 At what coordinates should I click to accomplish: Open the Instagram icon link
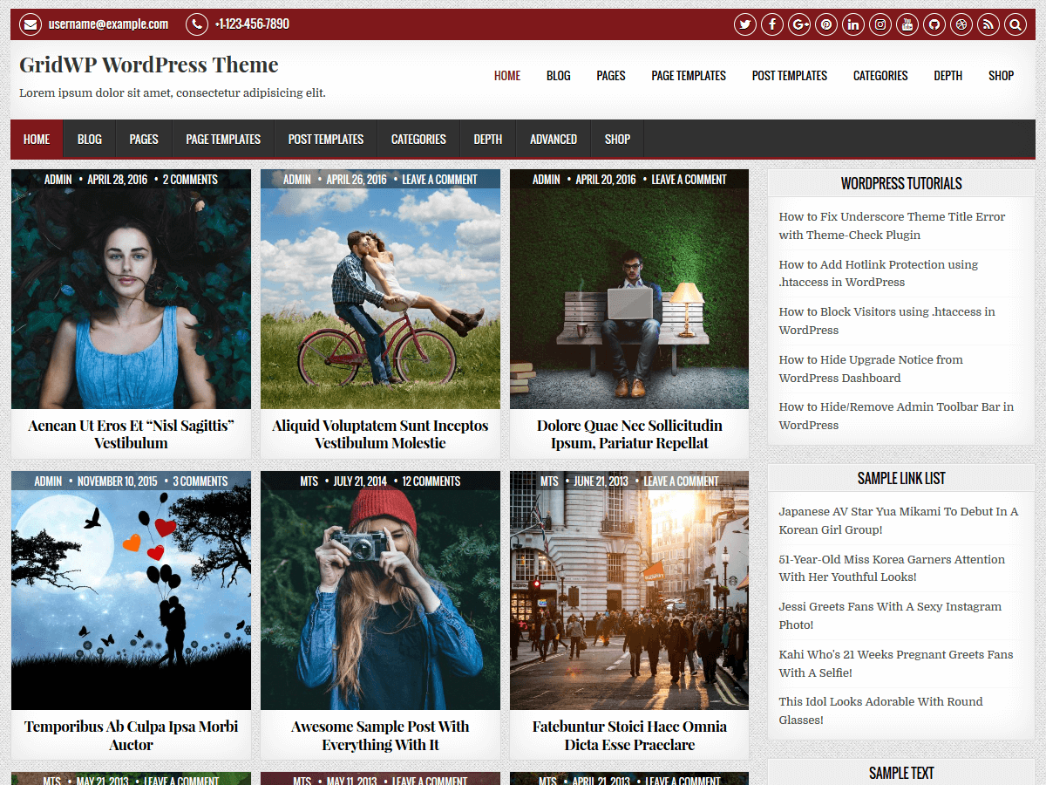tap(880, 24)
